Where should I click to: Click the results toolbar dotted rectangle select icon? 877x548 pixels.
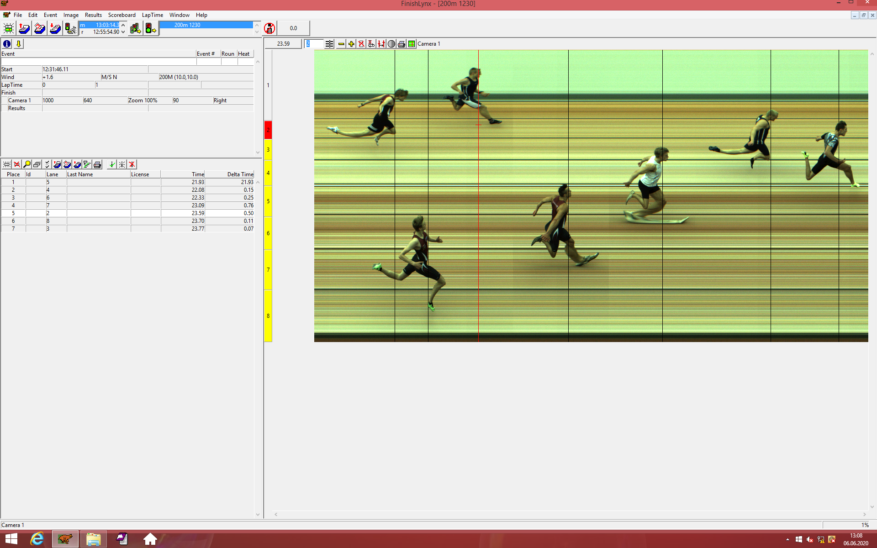click(7, 164)
